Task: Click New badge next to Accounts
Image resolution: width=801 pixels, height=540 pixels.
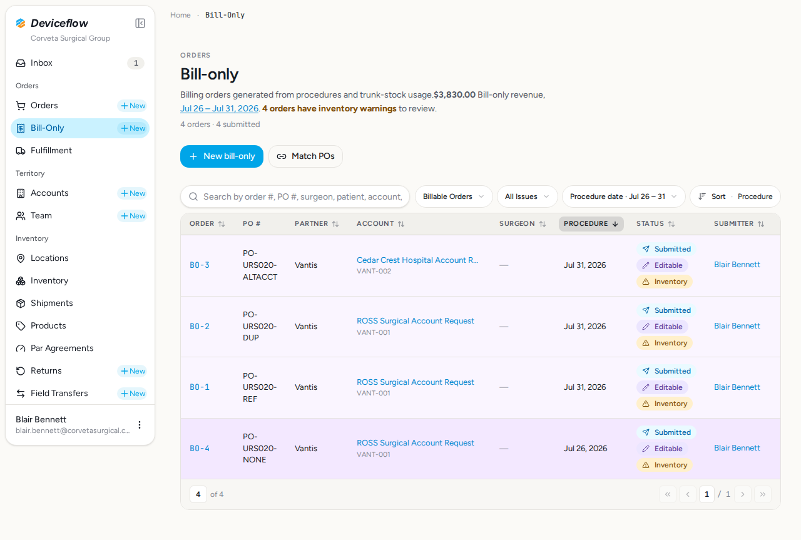Action: tap(133, 193)
